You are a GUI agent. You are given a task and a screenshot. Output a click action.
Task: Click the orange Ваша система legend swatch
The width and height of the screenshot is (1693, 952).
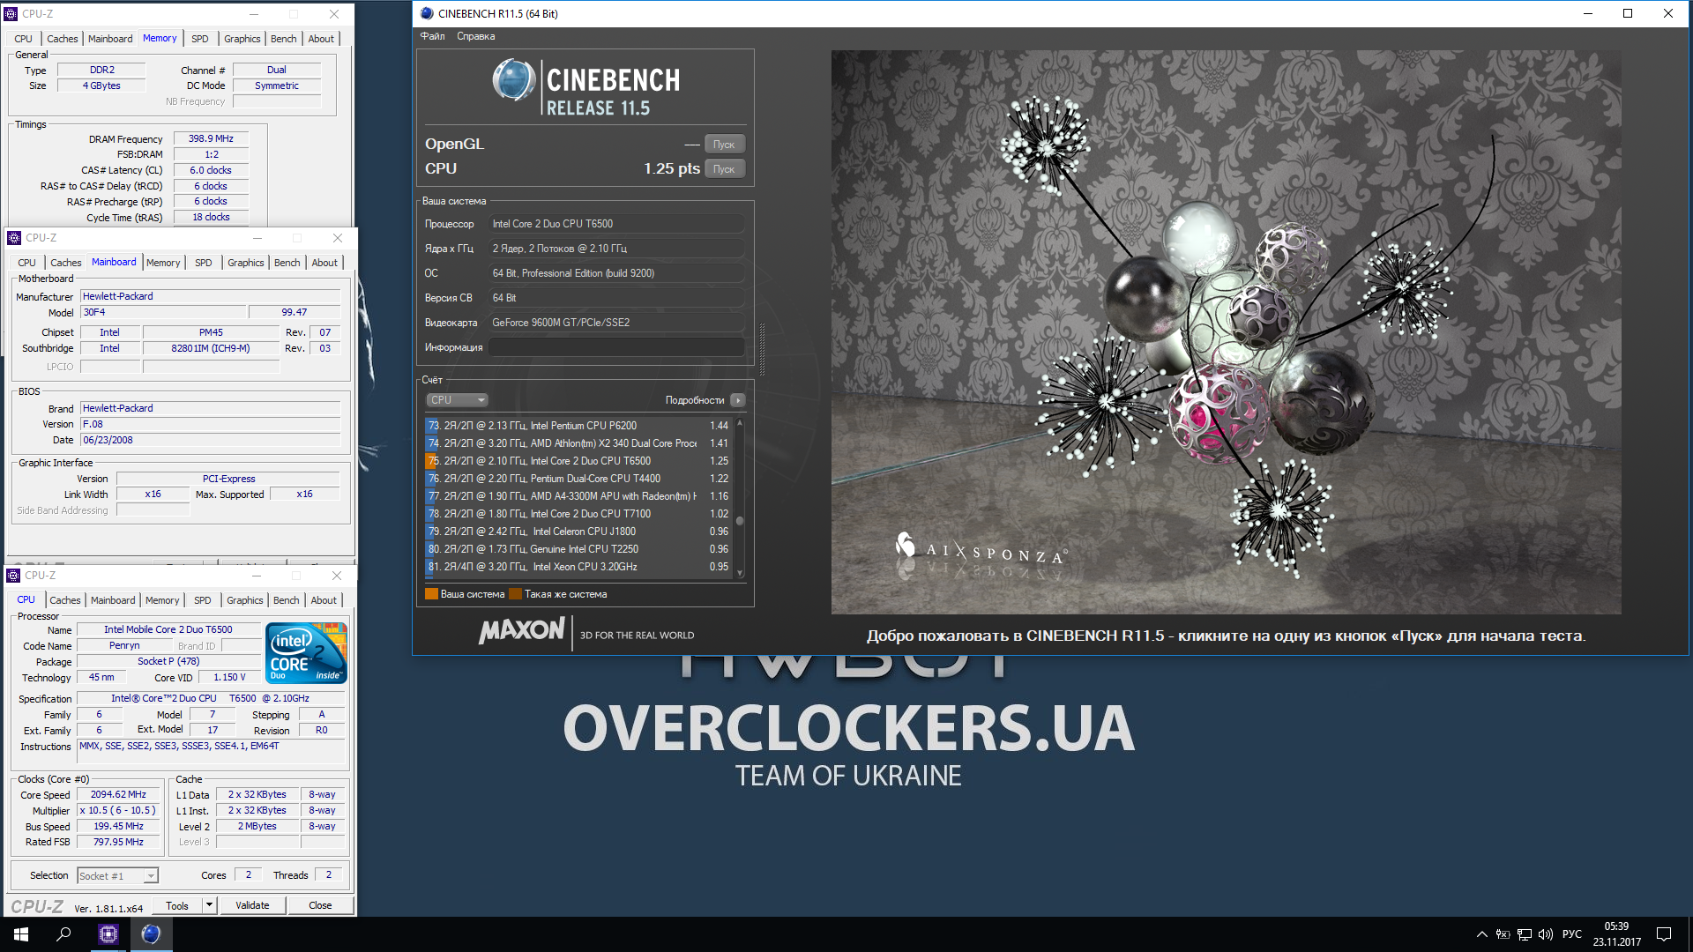(431, 594)
